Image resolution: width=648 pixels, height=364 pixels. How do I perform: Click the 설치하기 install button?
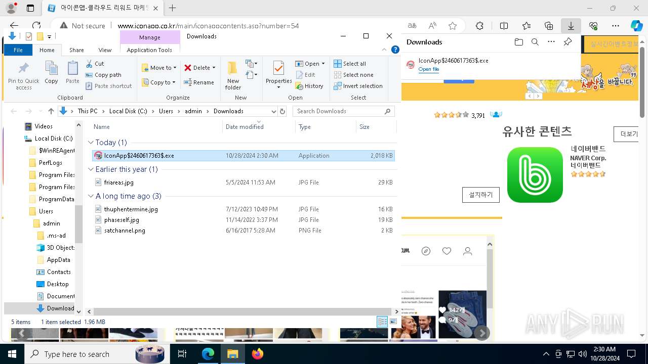[x=481, y=195]
